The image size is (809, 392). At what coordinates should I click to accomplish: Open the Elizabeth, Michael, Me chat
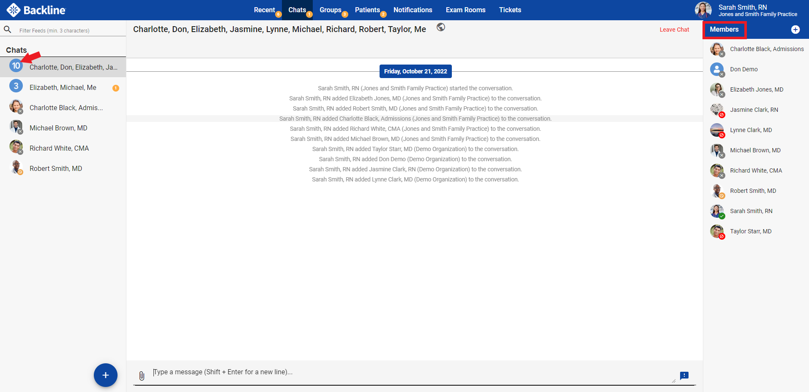tap(63, 87)
